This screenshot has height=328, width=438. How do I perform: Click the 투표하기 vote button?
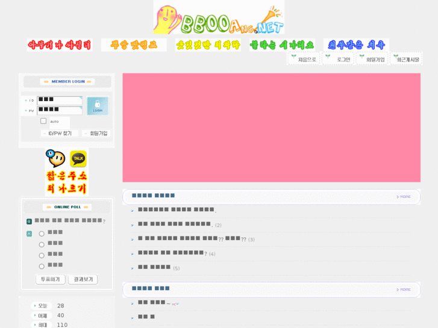pyautogui.click(x=51, y=279)
